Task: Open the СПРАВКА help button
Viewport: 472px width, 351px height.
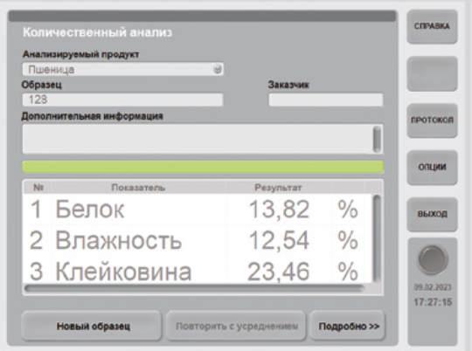Action: [x=432, y=26]
